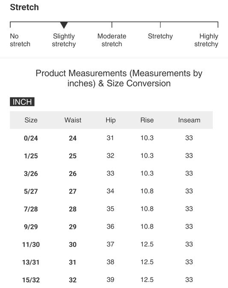This screenshot has width=228, height=288.
Task: Click the Waist column header
Action: 73,120
